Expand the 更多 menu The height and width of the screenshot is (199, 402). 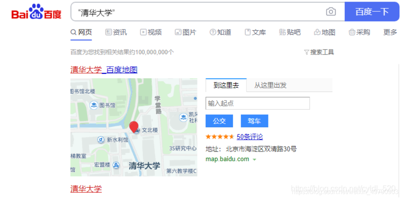click(390, 32)
